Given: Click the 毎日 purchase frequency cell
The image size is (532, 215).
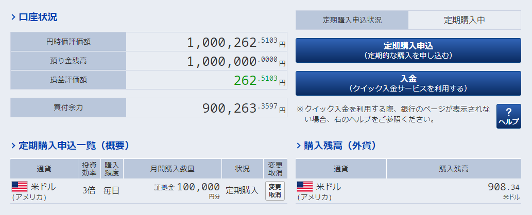Looking at the screenshot, I should pos(111,190).
